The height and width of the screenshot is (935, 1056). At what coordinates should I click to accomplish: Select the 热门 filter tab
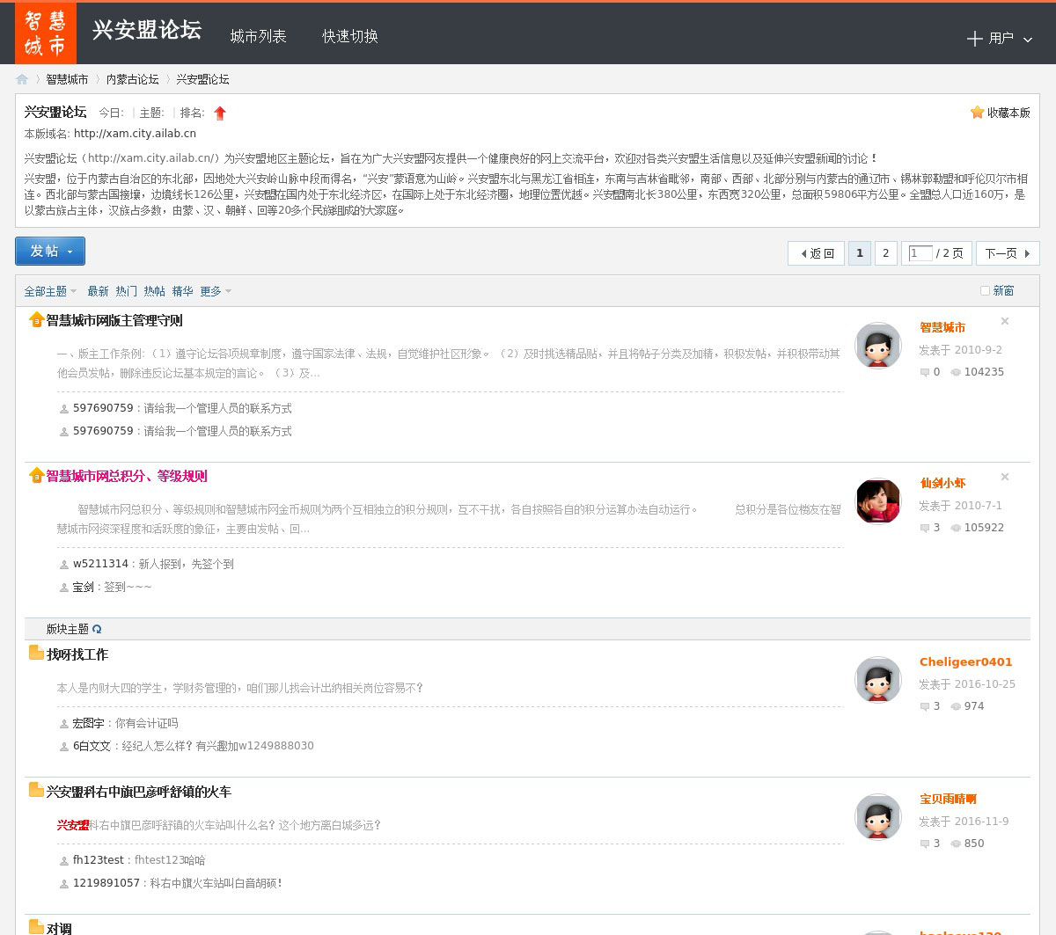click(126, 291)
